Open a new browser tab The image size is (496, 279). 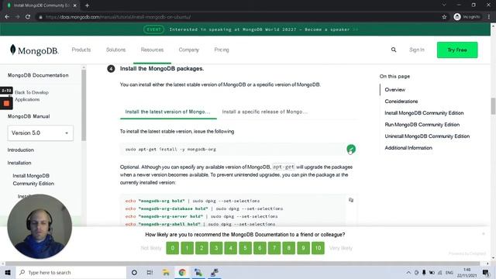pos(87,5)
